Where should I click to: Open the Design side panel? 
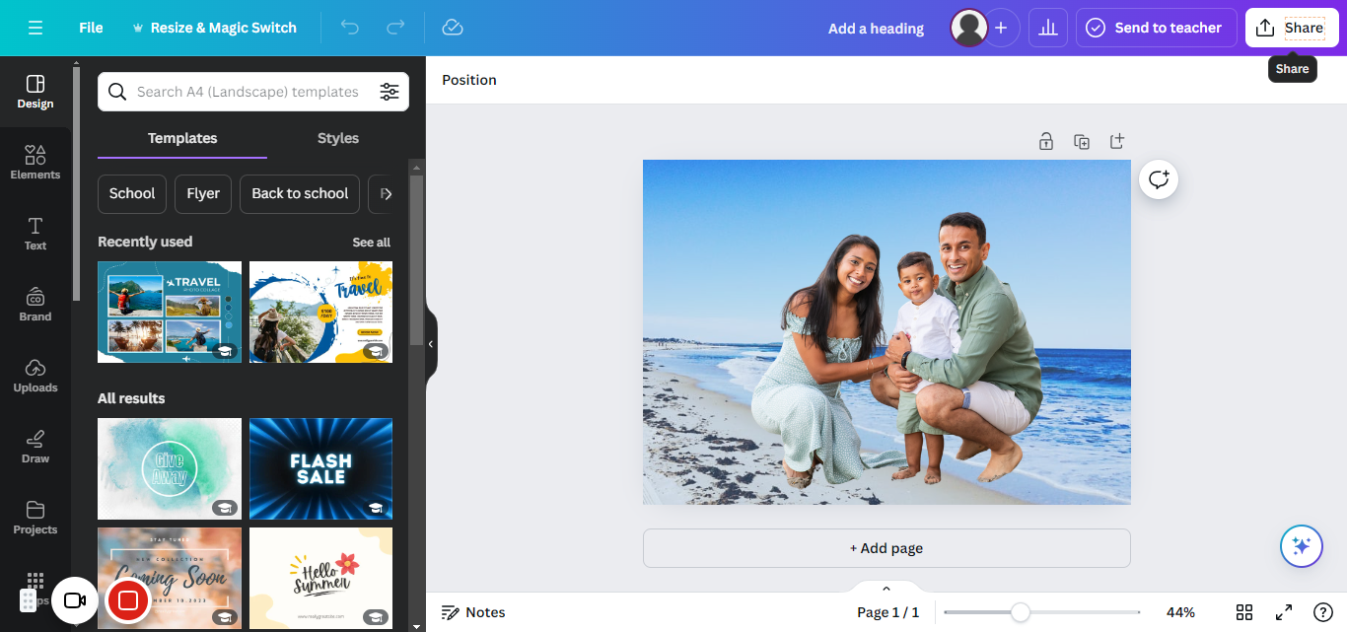[x=35, y=92]
